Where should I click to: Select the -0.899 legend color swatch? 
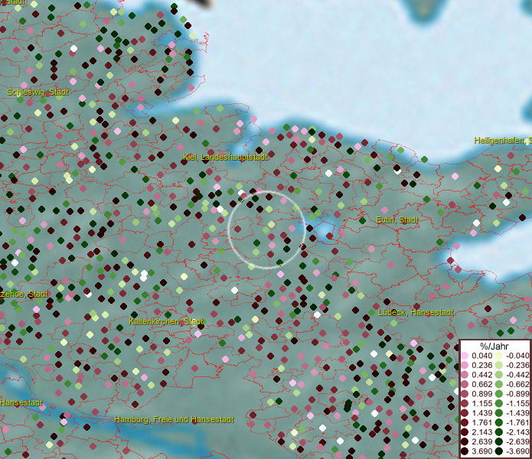499,393
